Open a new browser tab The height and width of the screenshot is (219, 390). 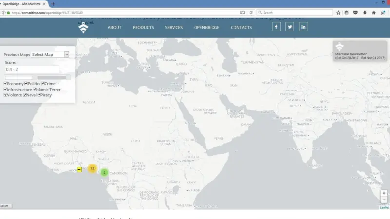pyautogui.click(x=53, y=4)
